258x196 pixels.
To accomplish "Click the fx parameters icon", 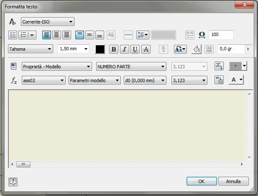I will 14,80.
